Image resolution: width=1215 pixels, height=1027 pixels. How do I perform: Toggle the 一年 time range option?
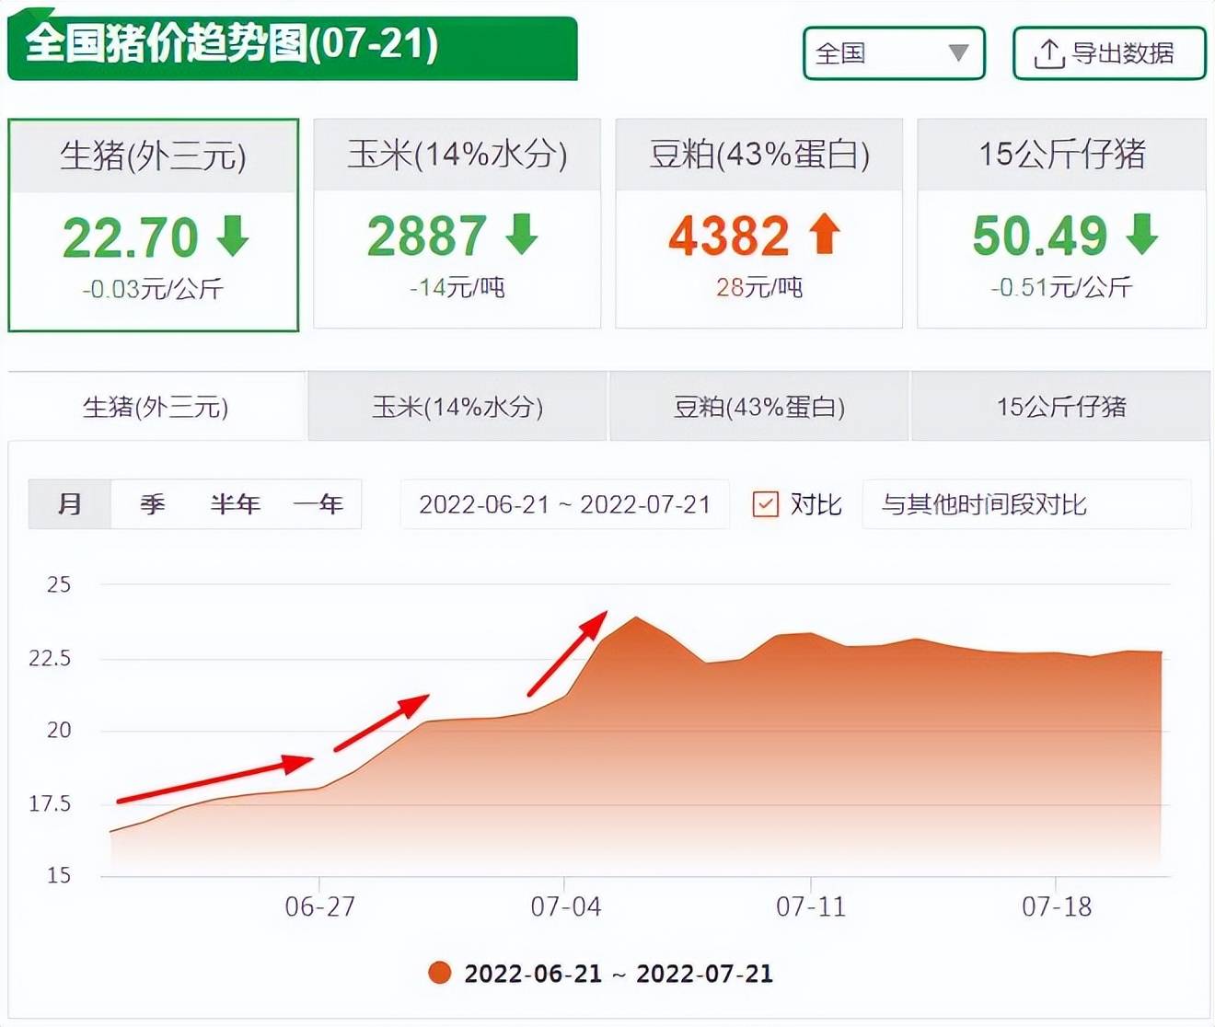click(318, 504)
